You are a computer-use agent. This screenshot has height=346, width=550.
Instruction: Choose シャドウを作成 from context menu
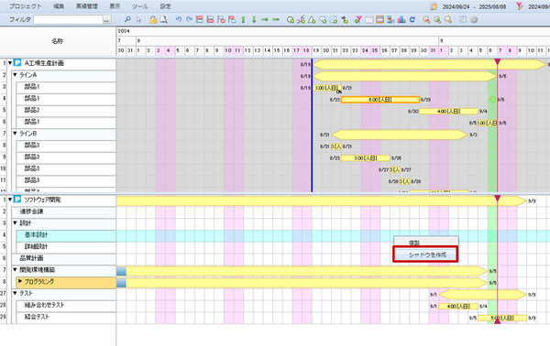coord(425,254)
